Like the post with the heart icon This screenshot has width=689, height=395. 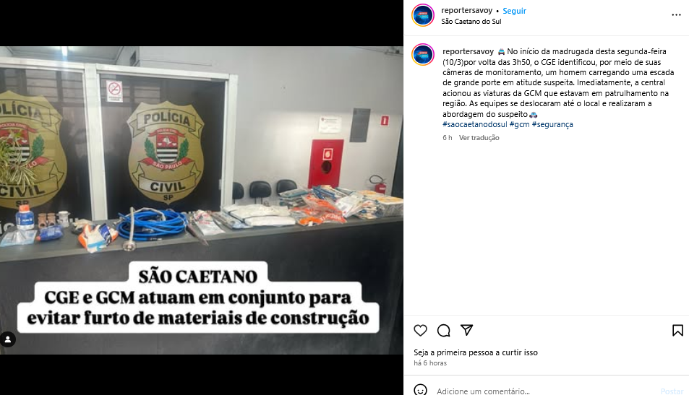point(421,331)
